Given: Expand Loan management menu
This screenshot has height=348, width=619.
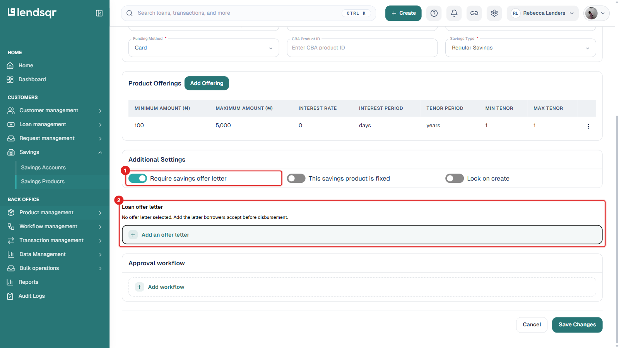Looking at the screenshot, I should click(55, 124).
